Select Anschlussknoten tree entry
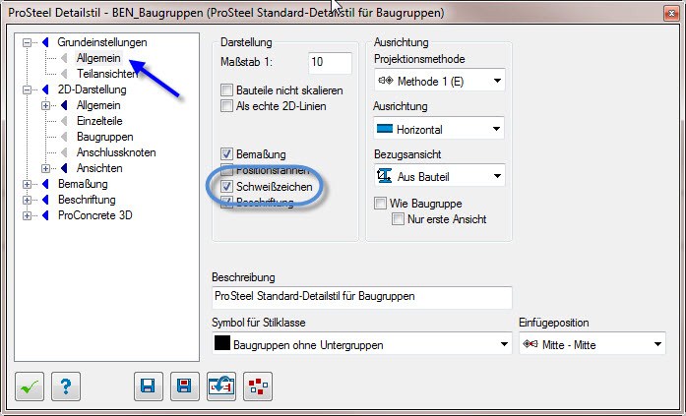Image resolution: width=686 pixels, height=416 pixels. (116, 152)
